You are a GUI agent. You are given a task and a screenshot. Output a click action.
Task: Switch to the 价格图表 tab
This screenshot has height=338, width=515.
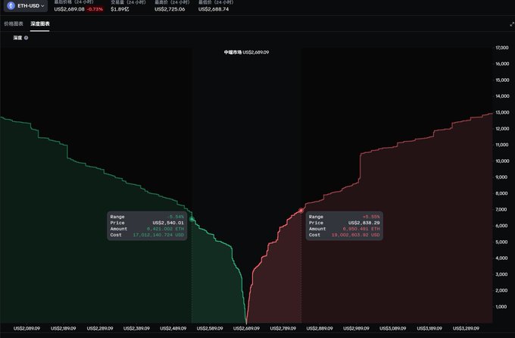(14, 23)
